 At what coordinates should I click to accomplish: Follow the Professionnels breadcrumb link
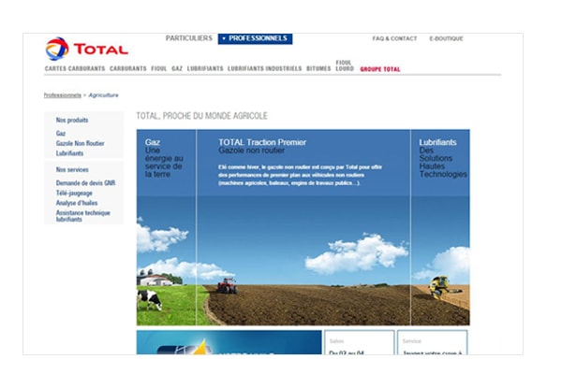pyautogui.click(x=63, y=95)
